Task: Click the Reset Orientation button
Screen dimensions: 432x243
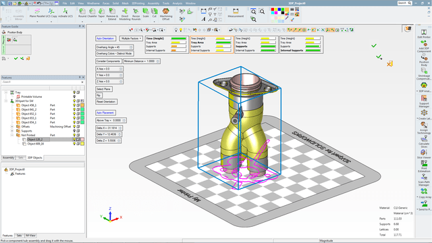Action: pos(106,102)
